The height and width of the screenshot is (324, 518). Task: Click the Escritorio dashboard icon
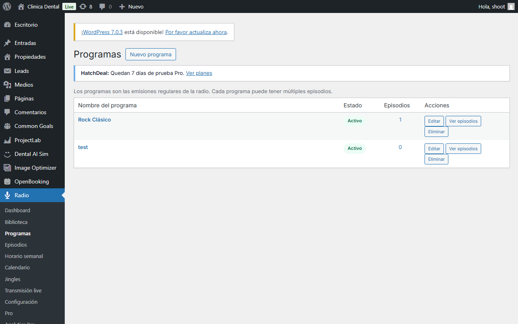[7, 25]
